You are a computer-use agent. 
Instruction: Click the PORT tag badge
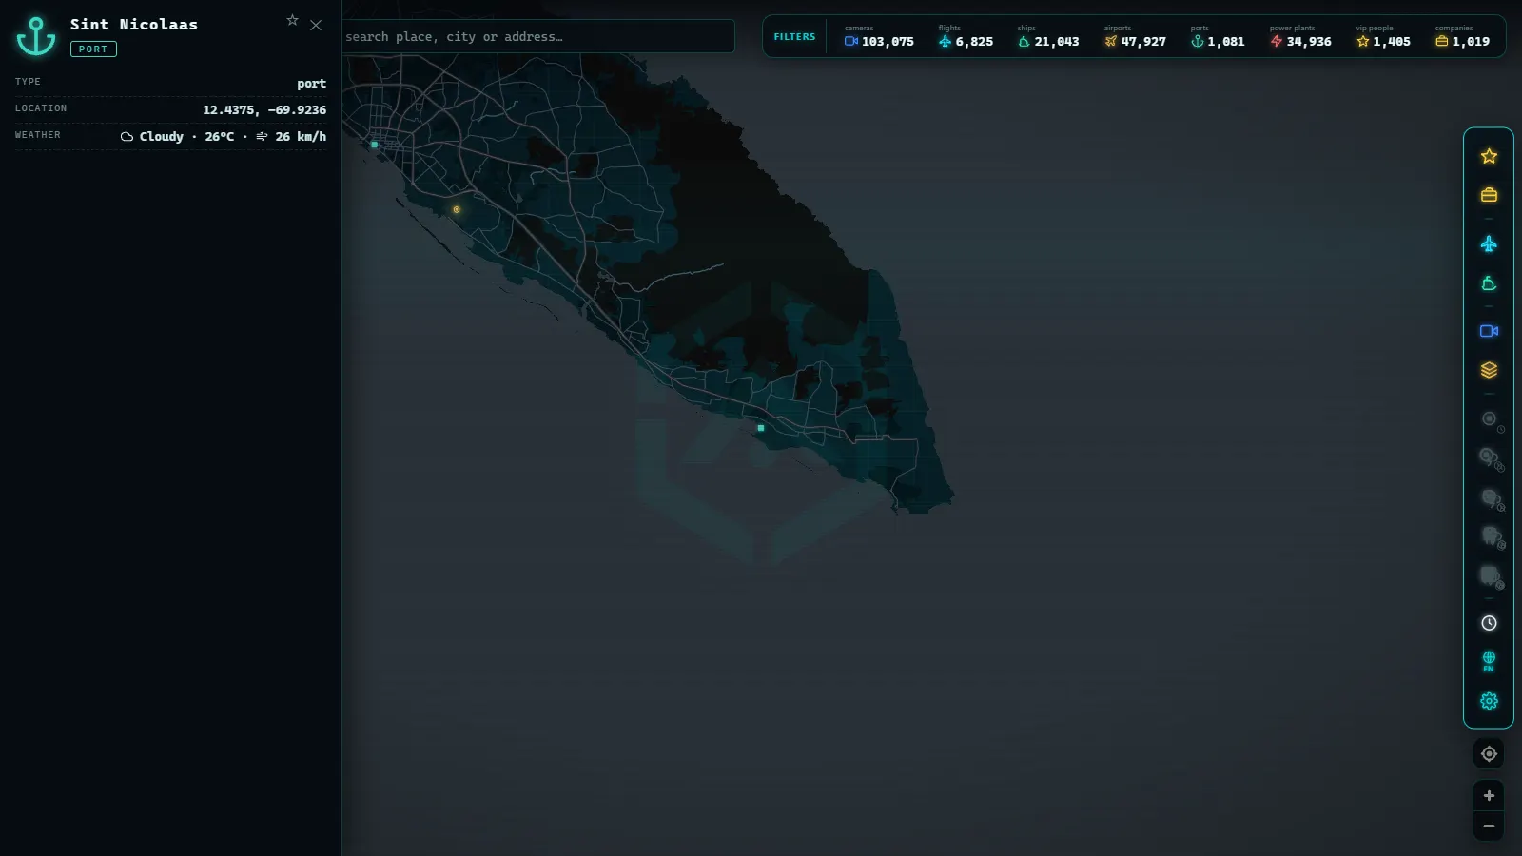tap(93, 49)
